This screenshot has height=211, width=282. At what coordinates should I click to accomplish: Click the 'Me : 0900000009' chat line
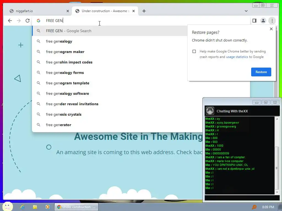[x=217, y=153]
